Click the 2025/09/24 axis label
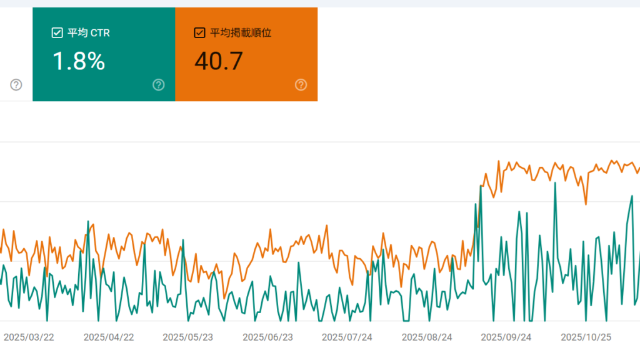Image resolution: width=640 pixels, height=360 pixels. 505,336
